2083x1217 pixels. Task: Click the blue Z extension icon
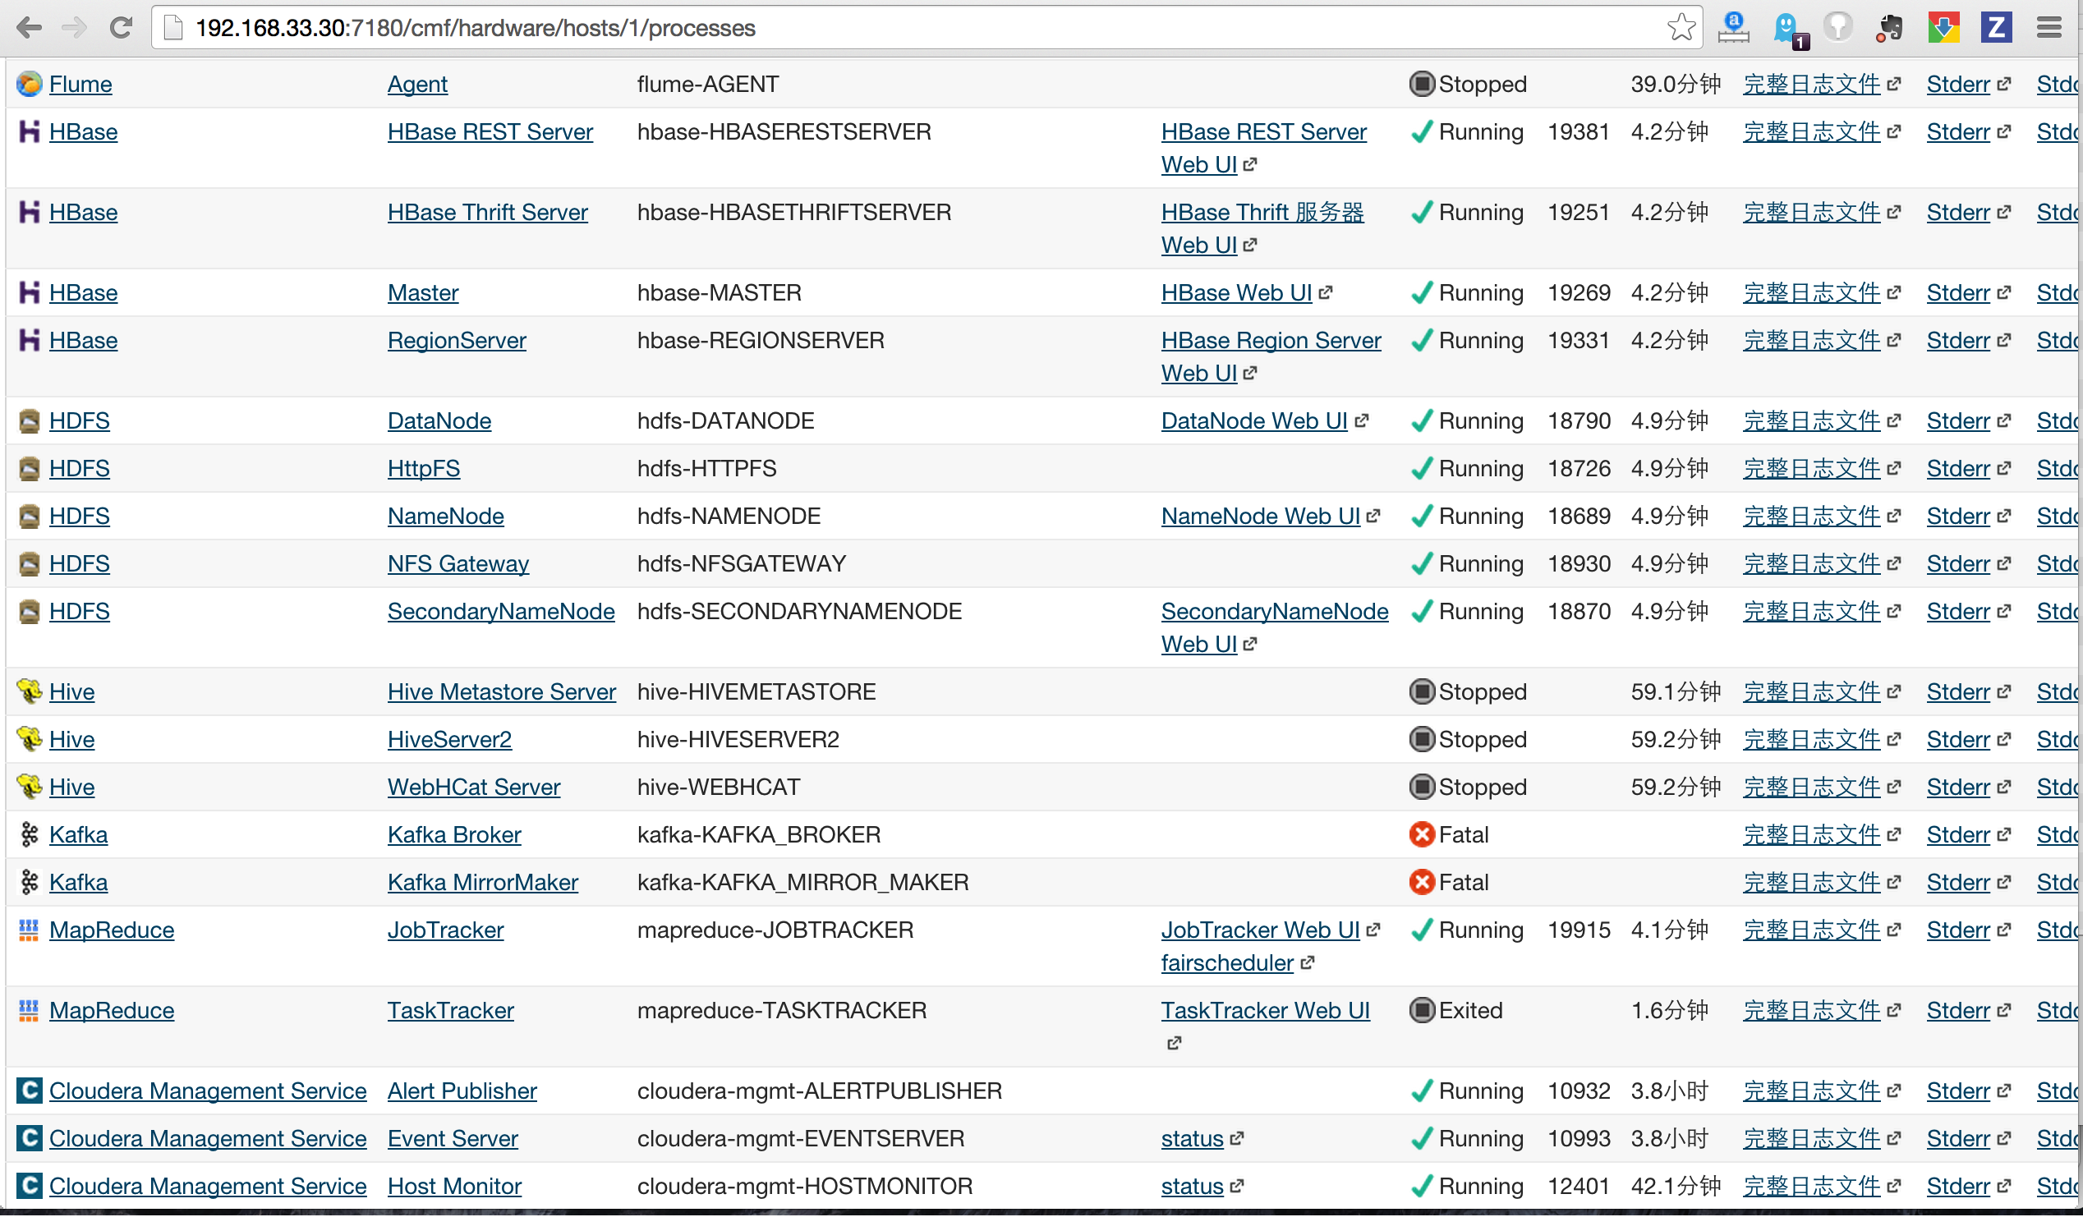[x=1995, y=28]
